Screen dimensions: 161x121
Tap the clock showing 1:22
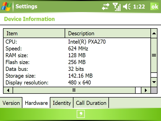pyautogui.click(x=139, y=7)
